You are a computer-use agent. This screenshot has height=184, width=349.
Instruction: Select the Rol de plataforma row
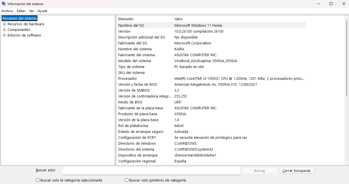click(211, 126)
